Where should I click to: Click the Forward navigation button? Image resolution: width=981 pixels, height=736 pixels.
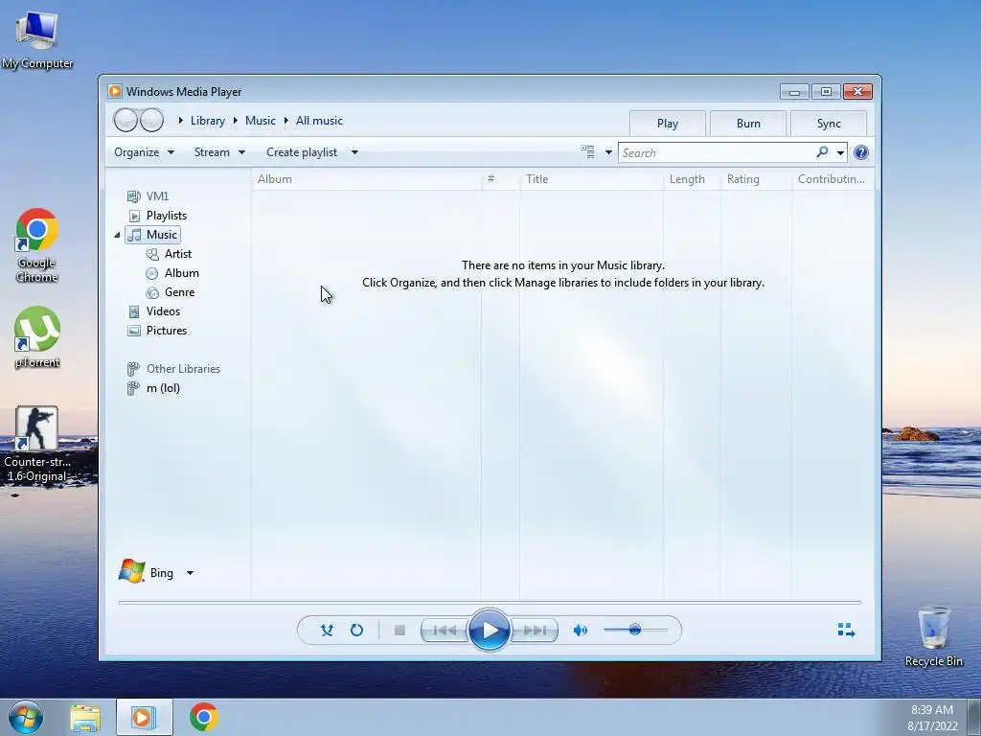point(151,120)
